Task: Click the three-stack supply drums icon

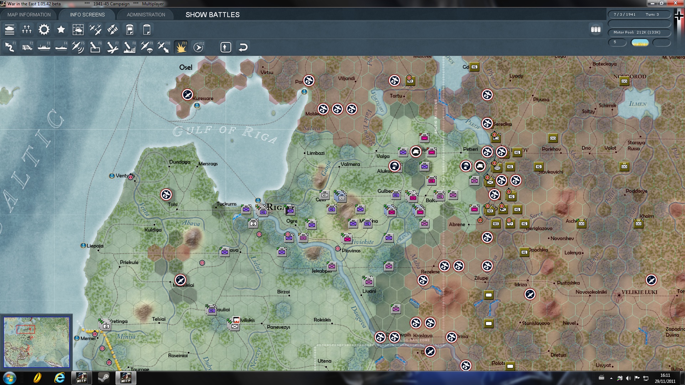Action: click(596, 30)
